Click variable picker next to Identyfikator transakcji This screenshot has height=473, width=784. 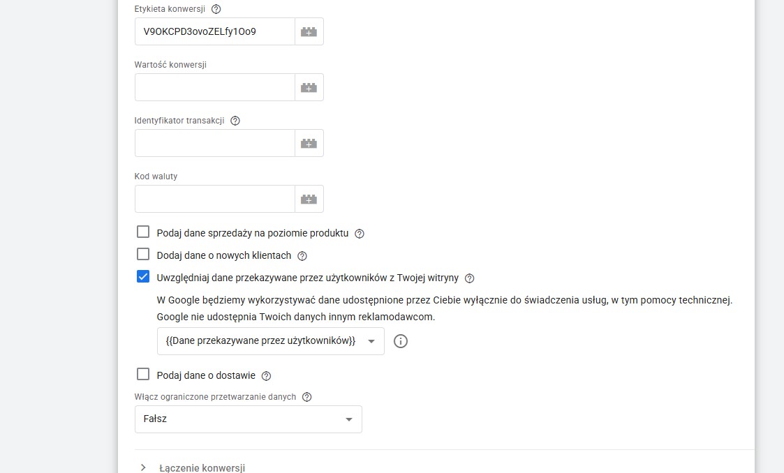tap(309, 143)
